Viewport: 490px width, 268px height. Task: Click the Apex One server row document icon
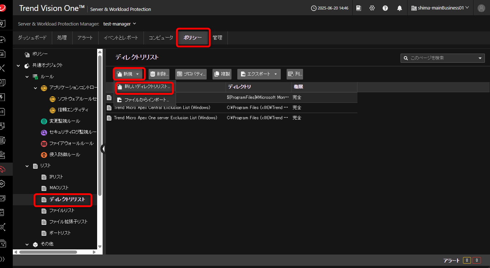109,118
